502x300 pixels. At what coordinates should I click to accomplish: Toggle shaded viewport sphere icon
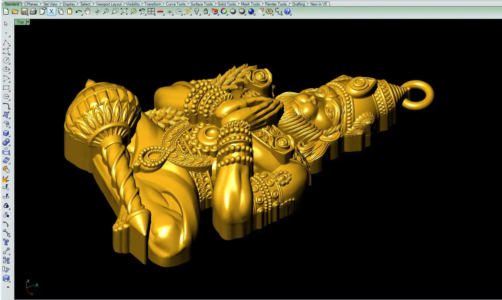(233, 12)
